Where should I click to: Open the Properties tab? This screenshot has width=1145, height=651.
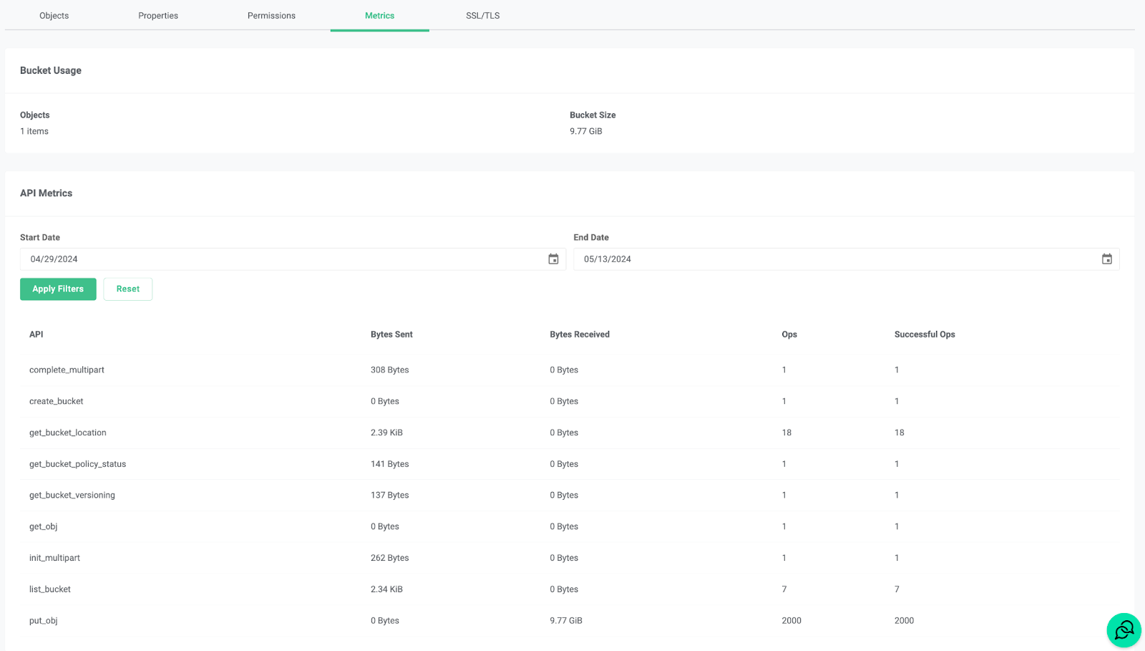pyautogui.click(x=158, y=15)
